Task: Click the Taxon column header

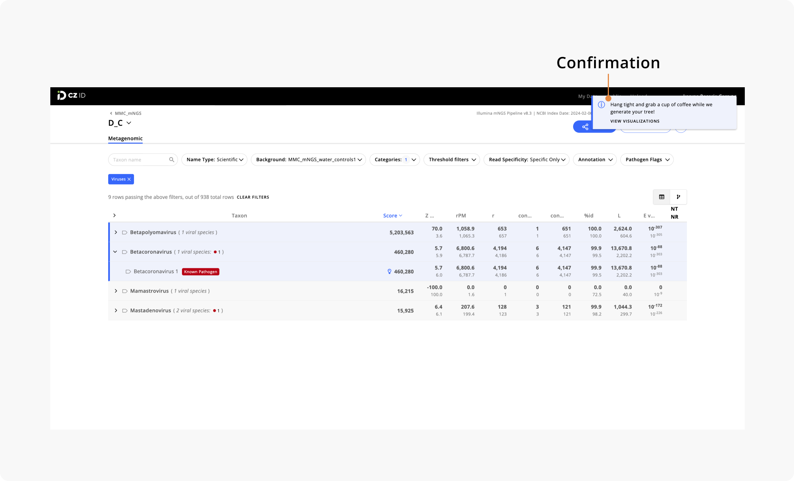Action: pyautogui.click(x=239, y=216)
